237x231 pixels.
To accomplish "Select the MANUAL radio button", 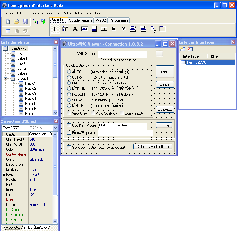I will 69,106.
